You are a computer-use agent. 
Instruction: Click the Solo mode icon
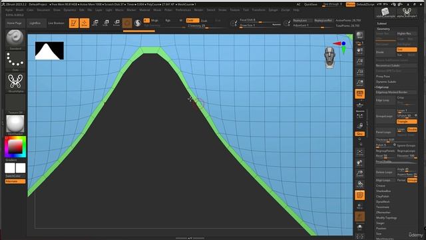click(359, 227)
